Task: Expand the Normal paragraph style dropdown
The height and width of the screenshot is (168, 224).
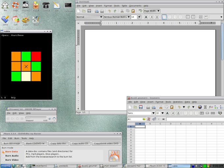Action: pyautogui.click(x=89, y=17)
